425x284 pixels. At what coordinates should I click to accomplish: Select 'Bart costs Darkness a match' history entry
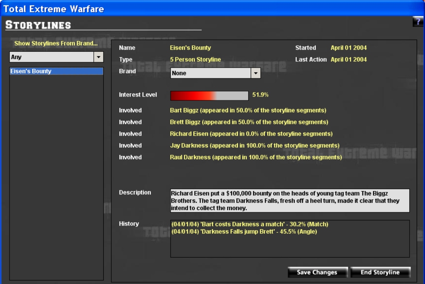coord(249,224)
